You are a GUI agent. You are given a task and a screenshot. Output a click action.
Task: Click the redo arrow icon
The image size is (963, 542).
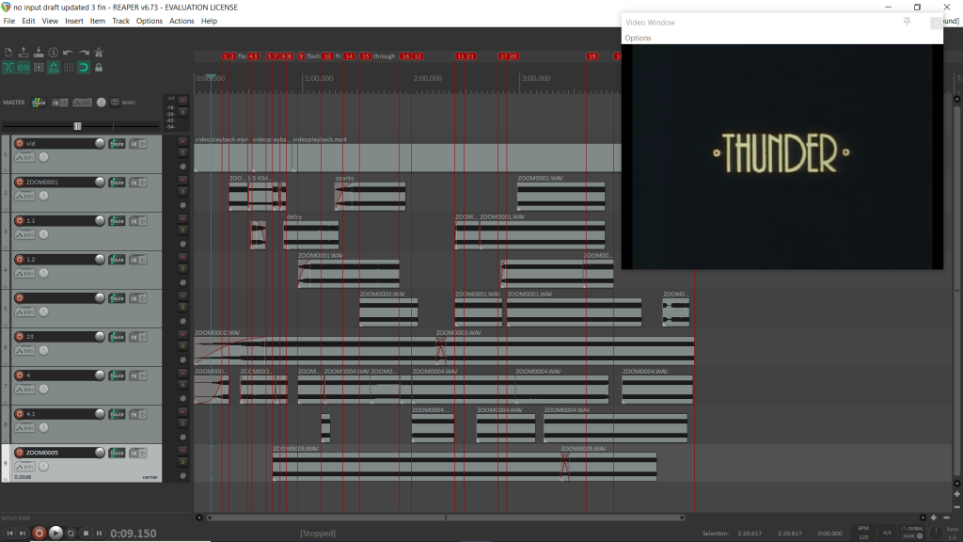(84, 53)
